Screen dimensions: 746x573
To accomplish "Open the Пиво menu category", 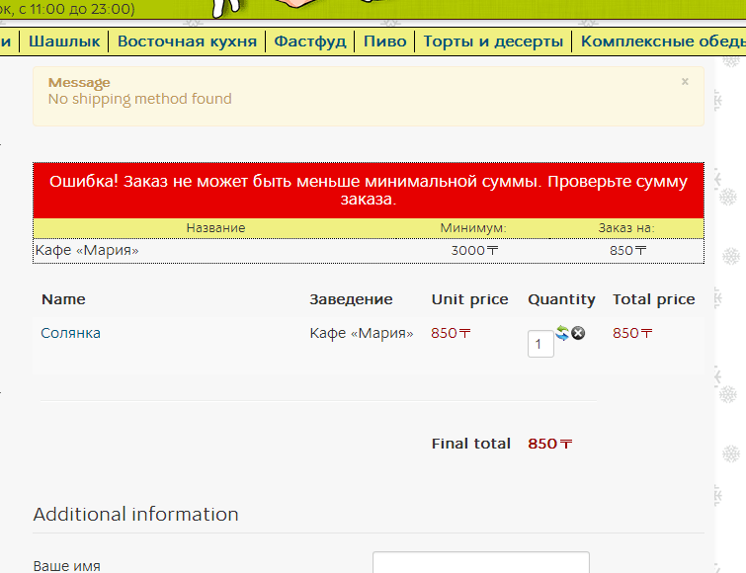I will 385,41.
